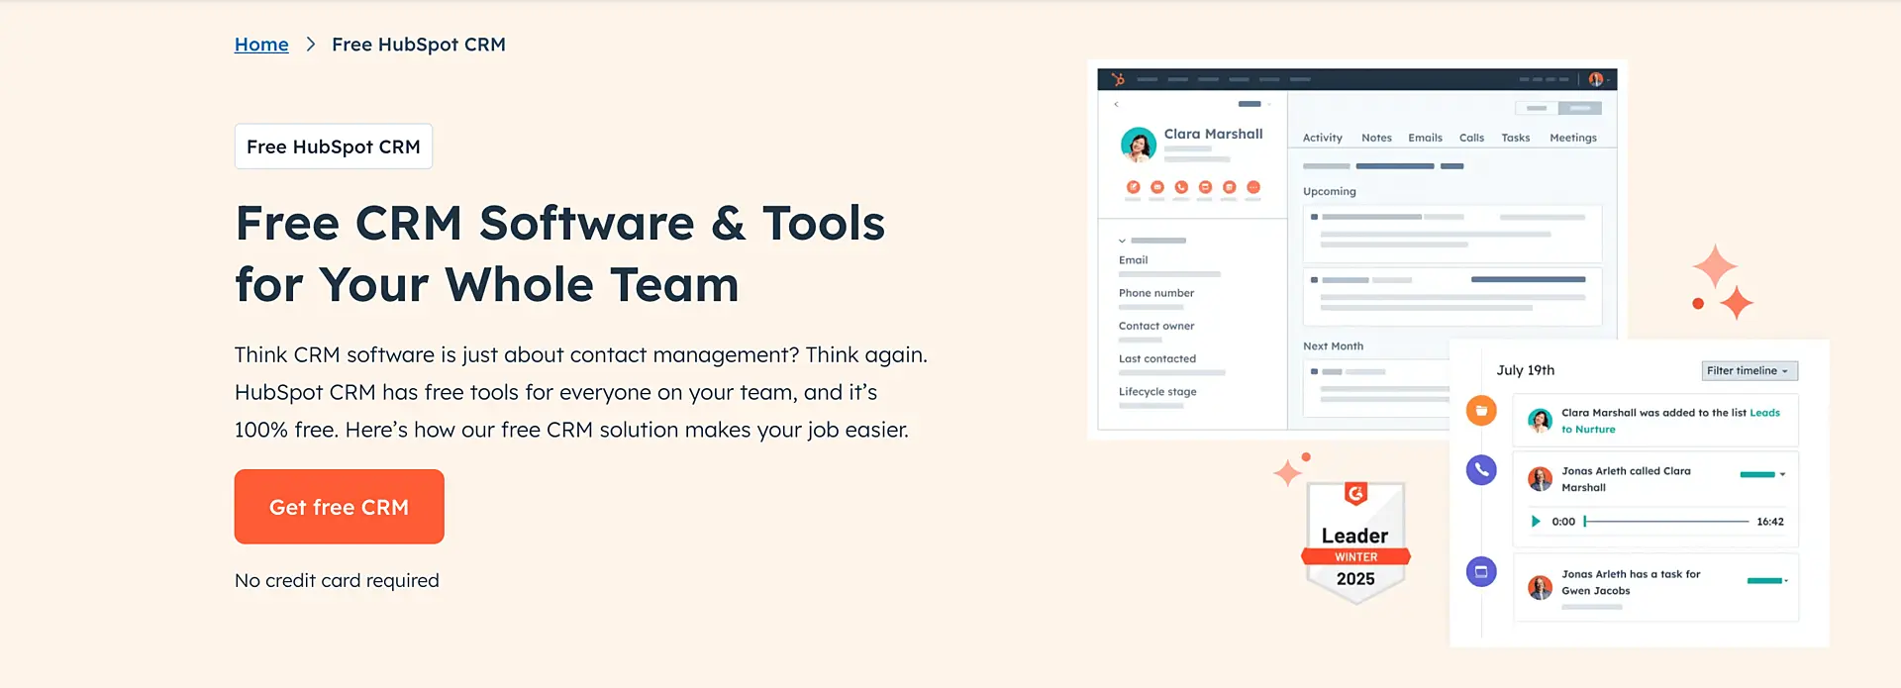
Task: Switch to the Calls tab
Action: coord(1471,138)
